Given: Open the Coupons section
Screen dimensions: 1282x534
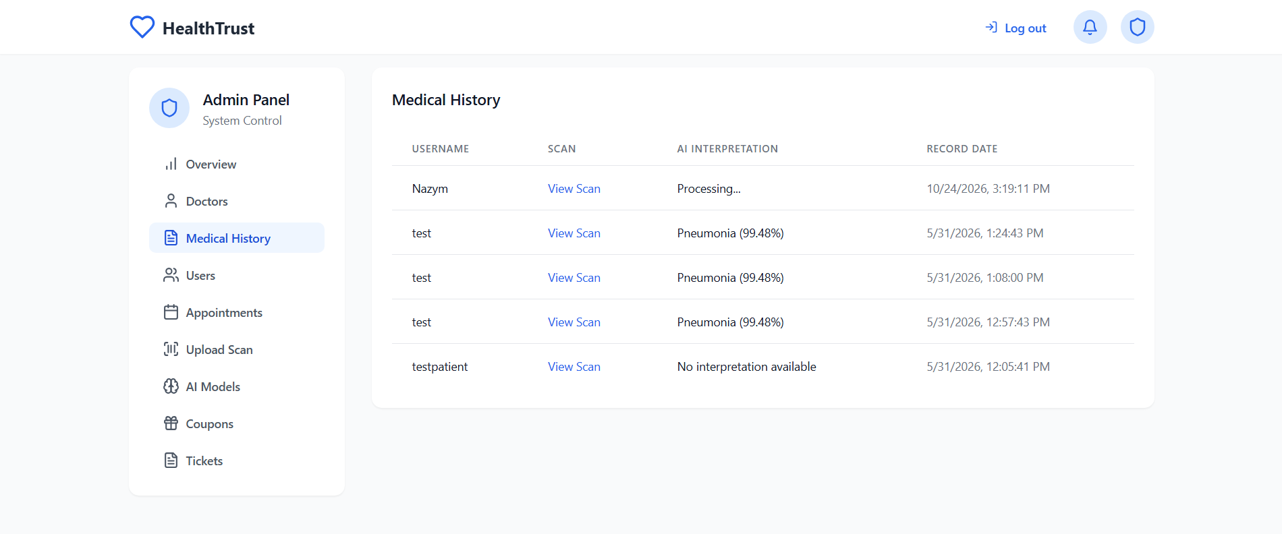Looking at the screenshot, I should pos(237,423).
